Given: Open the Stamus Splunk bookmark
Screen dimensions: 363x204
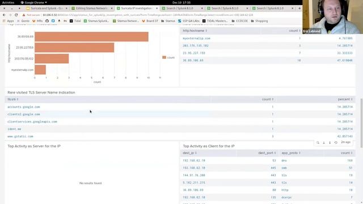Looking at the screenshot, I should (96, 21).
